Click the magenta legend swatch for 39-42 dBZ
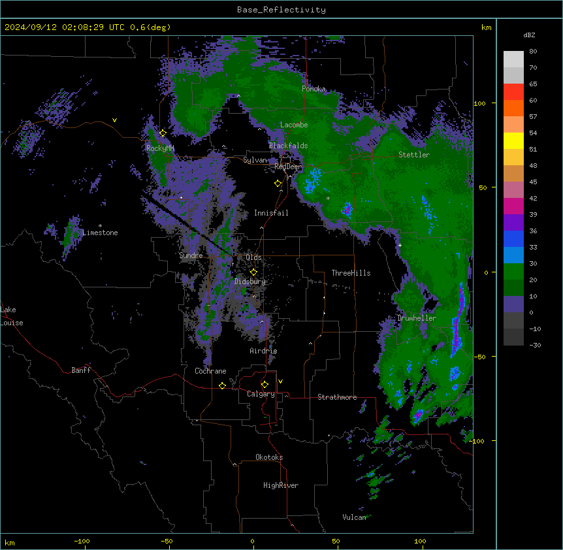Screen dimensions: 563x550 tap(513, 206)
